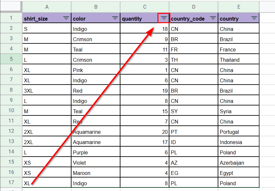The width and height of the screenshot is (275, 191).
Task: Click the Egypt country cell
Action: 239,172
